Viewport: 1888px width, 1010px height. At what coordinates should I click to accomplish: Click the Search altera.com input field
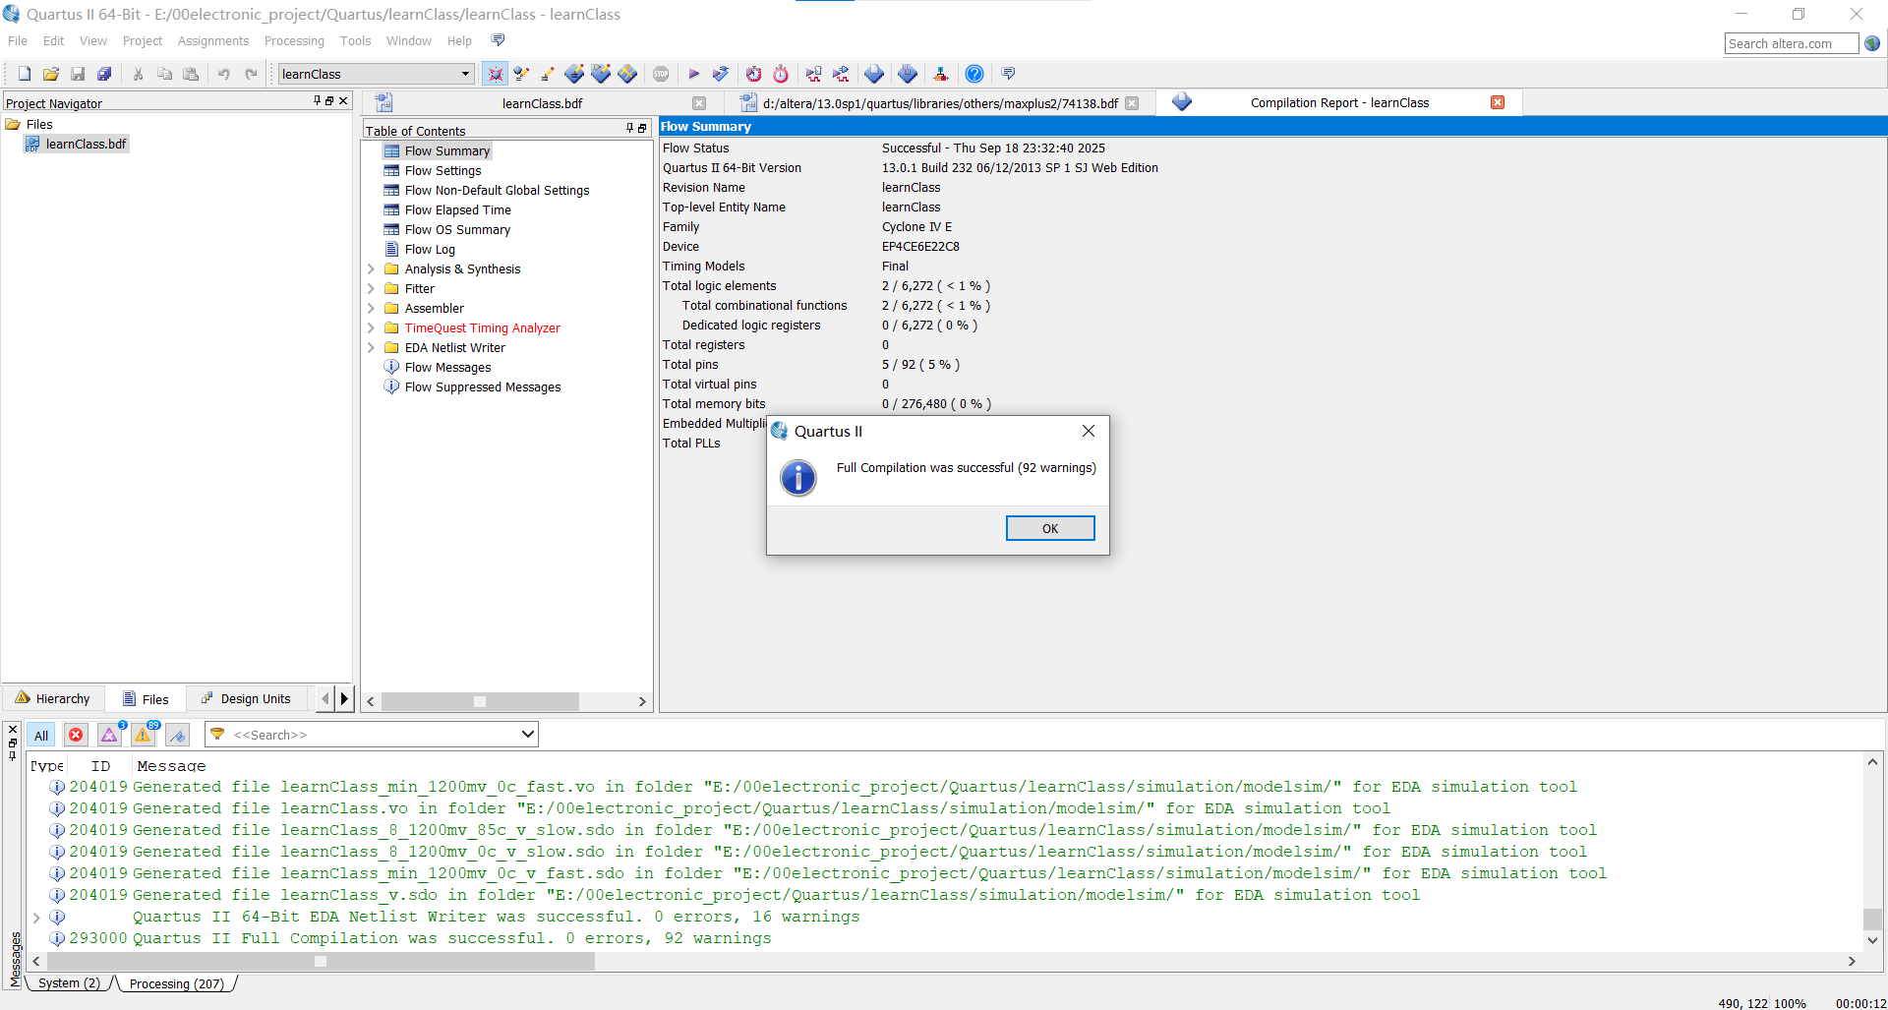click(1790, 43)
